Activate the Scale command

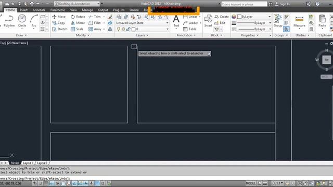point(77,29)
